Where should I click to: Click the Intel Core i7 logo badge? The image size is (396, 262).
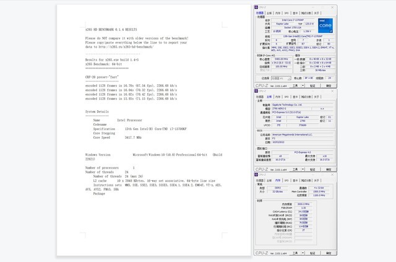[325, 25]
